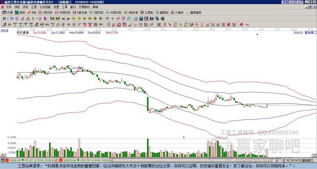Open the 9T四方形 tool

tap(114, 12)
